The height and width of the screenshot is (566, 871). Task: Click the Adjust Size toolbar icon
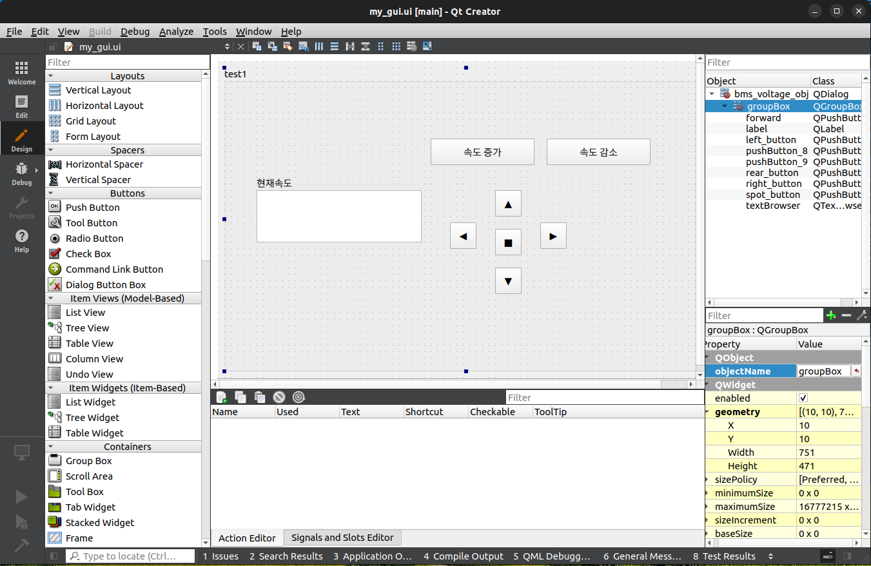(427, 46)
